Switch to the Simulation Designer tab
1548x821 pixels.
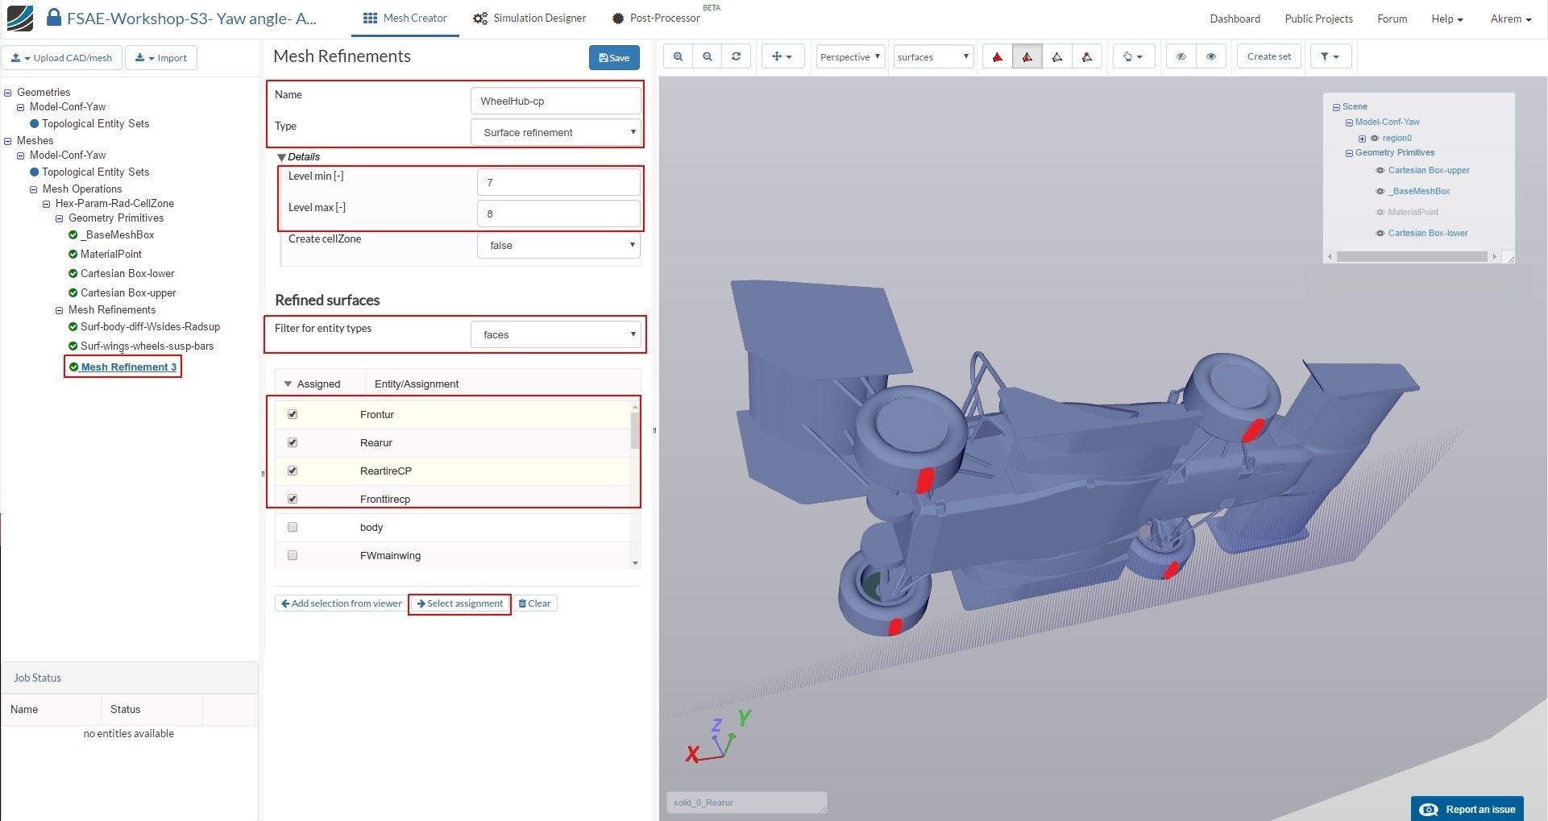point(529,19)
